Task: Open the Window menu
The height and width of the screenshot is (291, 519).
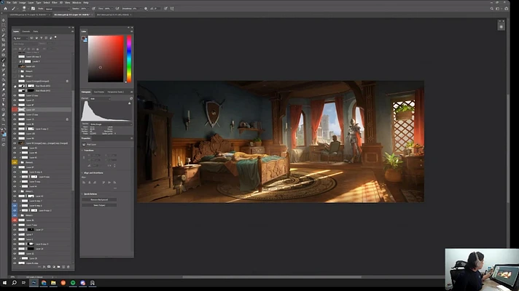Action: pos(77,2)
